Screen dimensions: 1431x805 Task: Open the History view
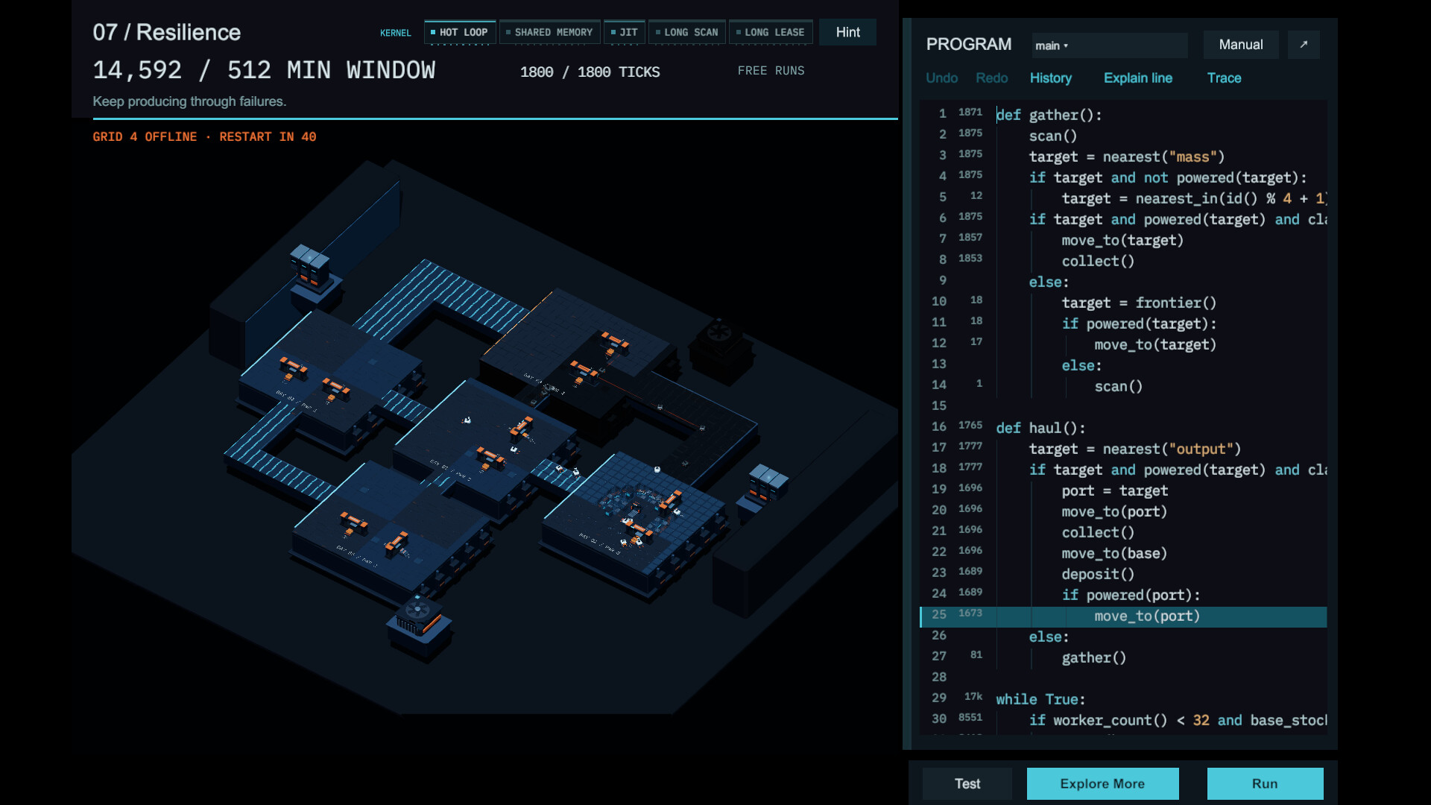pyautogui.click(x=1051, y=78)
